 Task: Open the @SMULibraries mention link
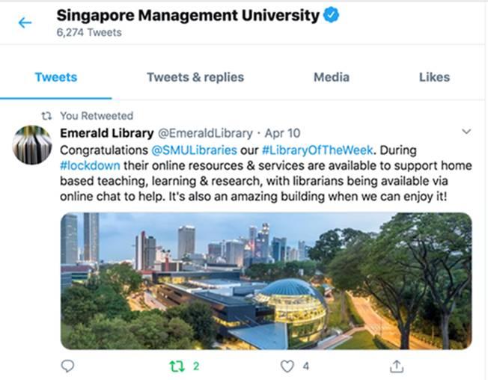pos(194,150)
